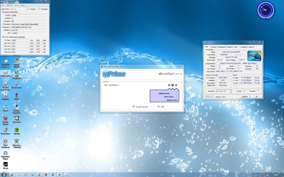Click the Validate button in CPU-Z
This screenshot has height=177, width=284.
(x=245, y=97)
